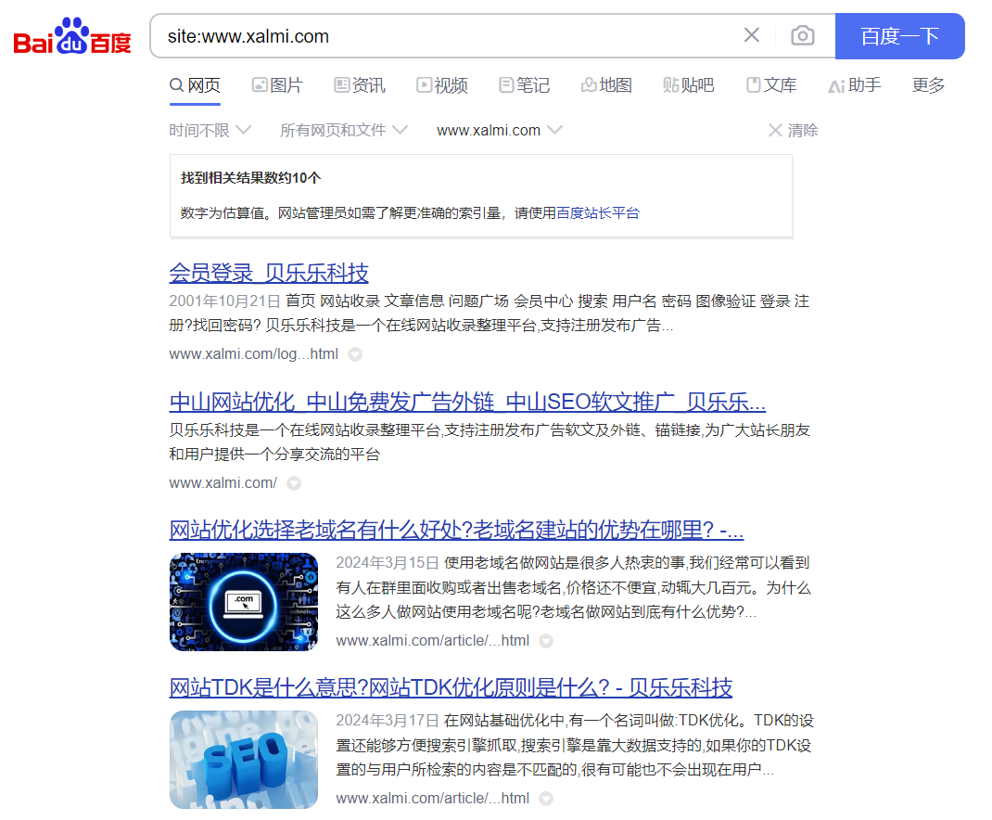
Task: Go to the 地图 tab
Action: pos(606,84)
